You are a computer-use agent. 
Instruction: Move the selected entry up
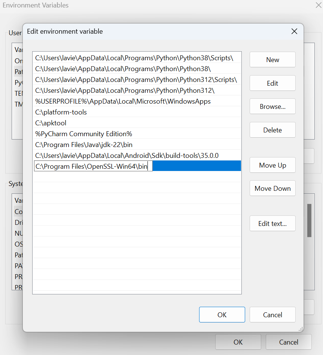point(272,165)
